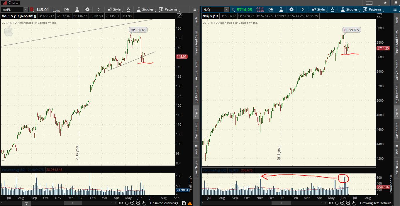
Task: Click the Hi: 156.65 price bubble
Action: click(x=138, y=30)
